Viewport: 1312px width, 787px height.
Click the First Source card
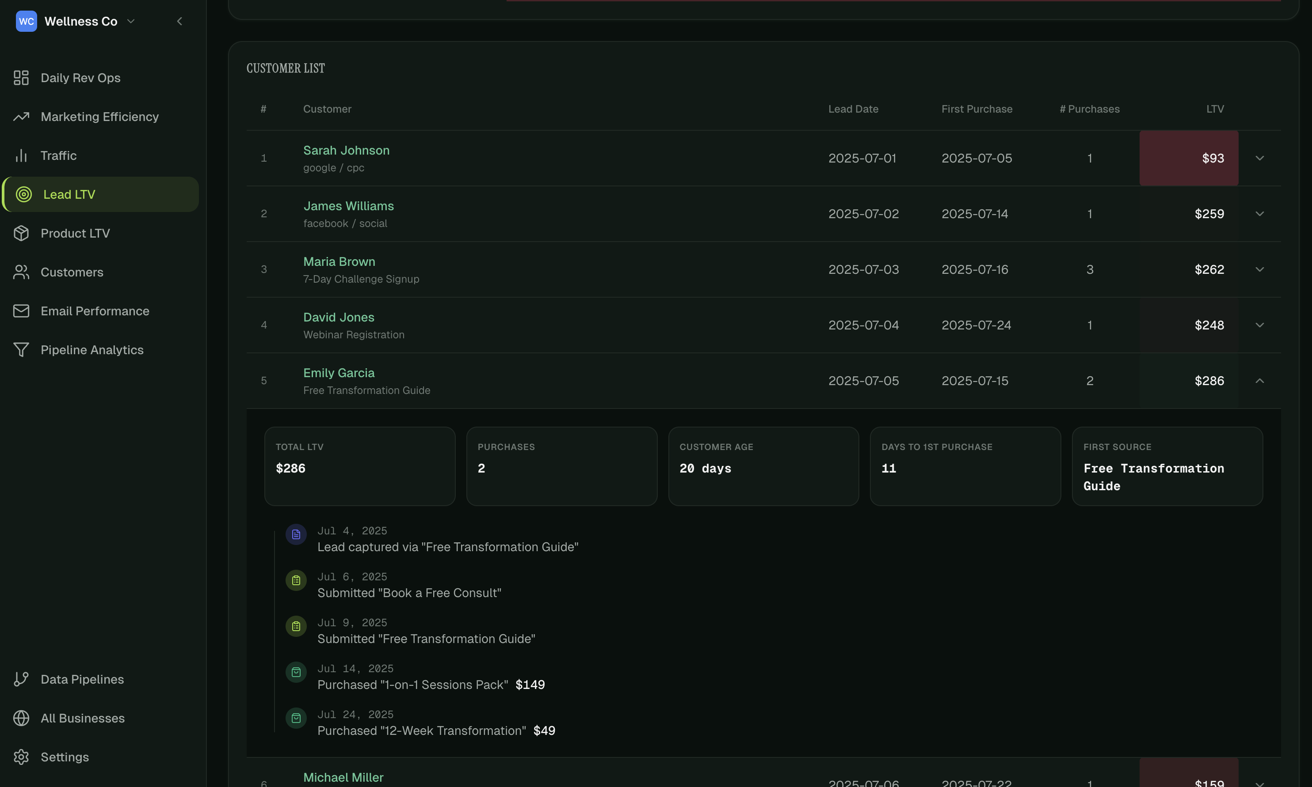point(1167,467)
